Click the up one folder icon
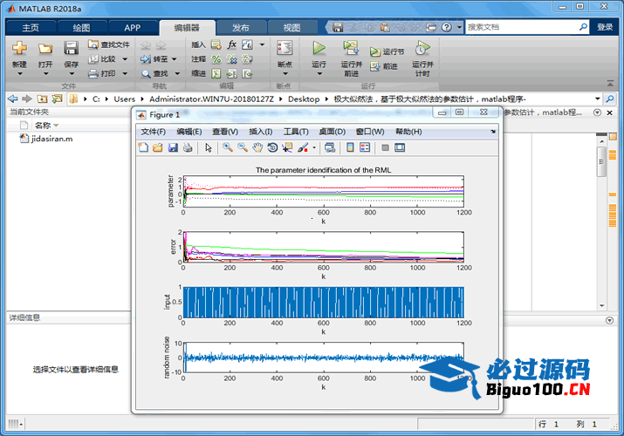Screen dimensions: 624x436 coord(42,99)
